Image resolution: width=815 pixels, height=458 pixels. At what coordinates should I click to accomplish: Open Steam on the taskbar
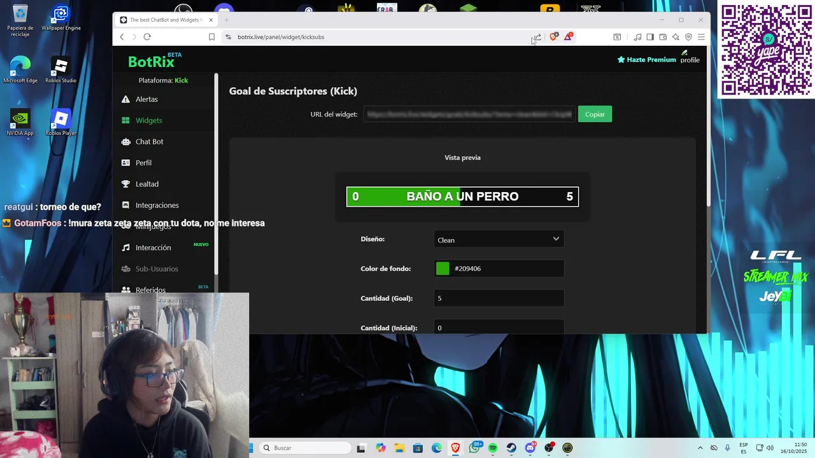[511, 448]
